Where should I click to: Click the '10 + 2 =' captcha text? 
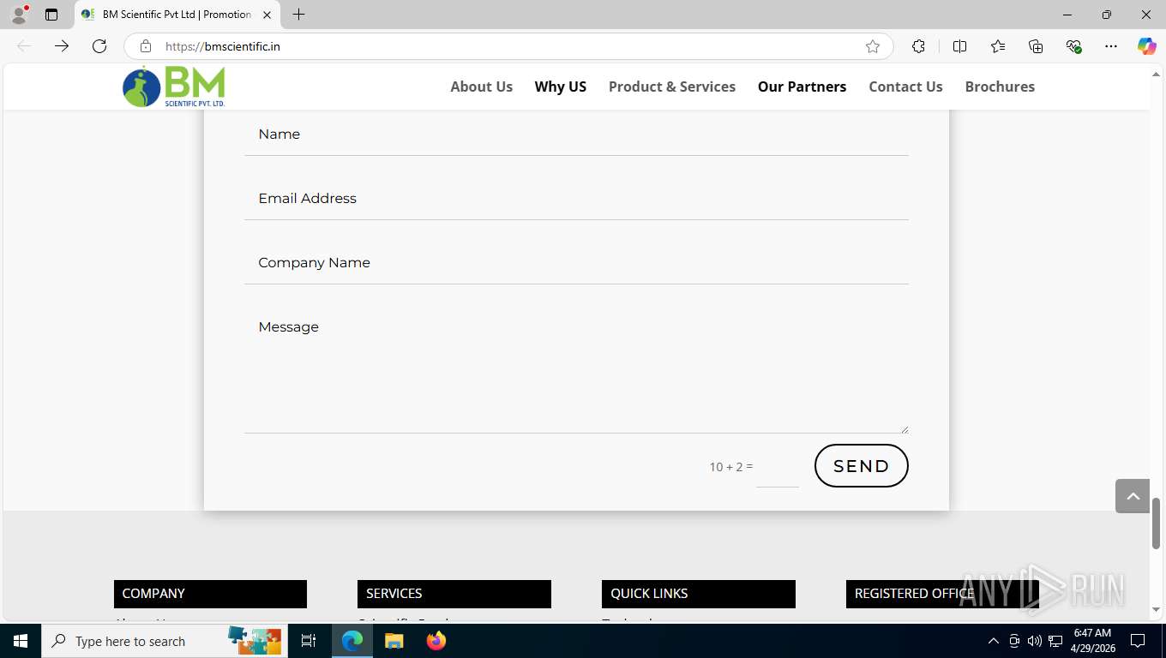pyautogui.click(x=730, y=467)
